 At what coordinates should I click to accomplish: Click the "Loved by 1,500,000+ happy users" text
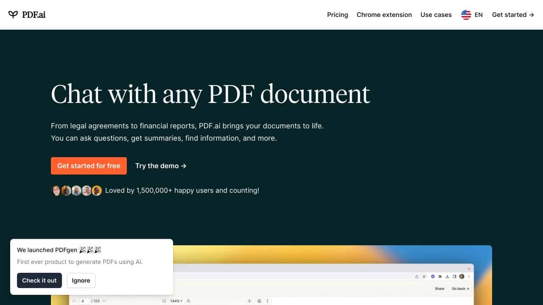point(182,191)
